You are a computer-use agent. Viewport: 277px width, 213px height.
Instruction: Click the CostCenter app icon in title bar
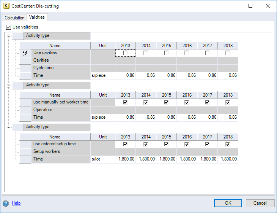[6, 6]
